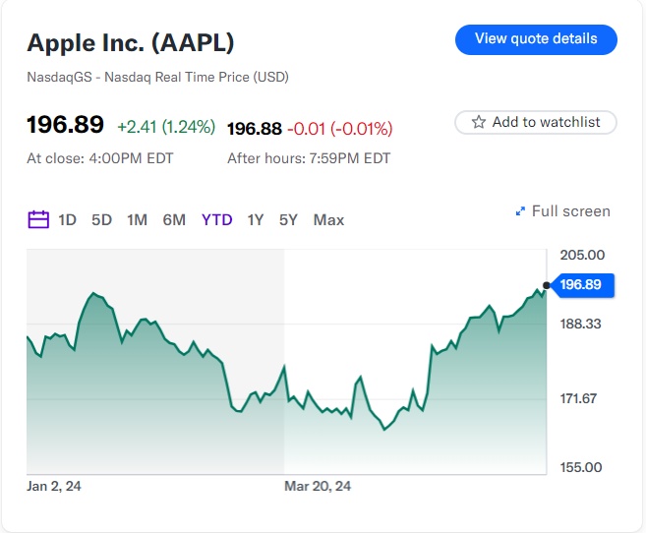Click the Full screen expand arrows icon
The image size is (646, 533).
(x=520, y=211)
